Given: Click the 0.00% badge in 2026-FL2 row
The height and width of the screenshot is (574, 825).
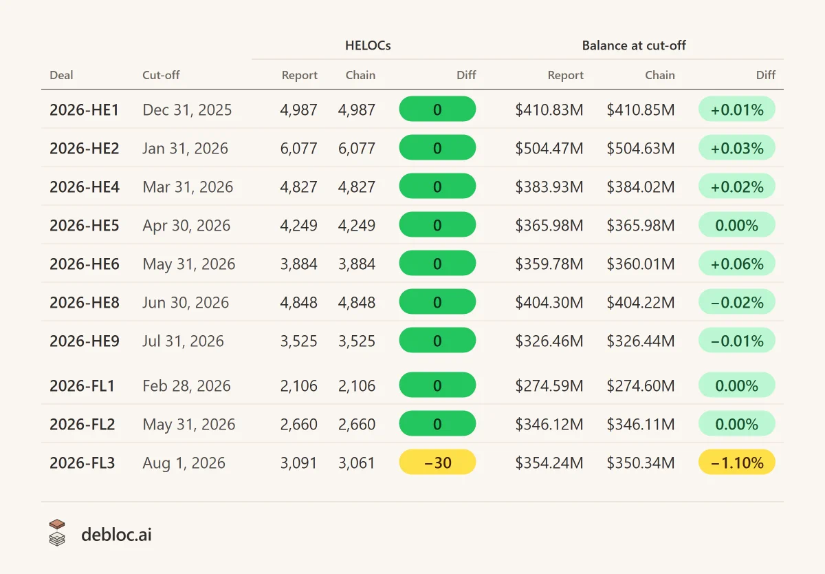Looking at the screenshot, I should [737, 424].
